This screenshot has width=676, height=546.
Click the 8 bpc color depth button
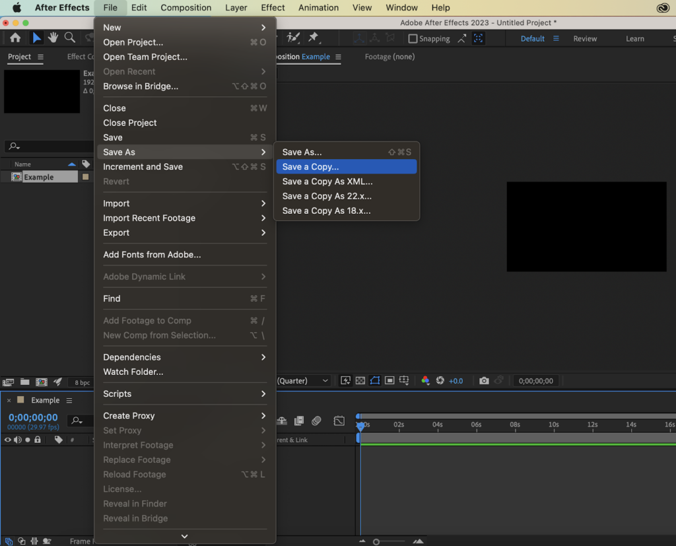coord(82,382)
